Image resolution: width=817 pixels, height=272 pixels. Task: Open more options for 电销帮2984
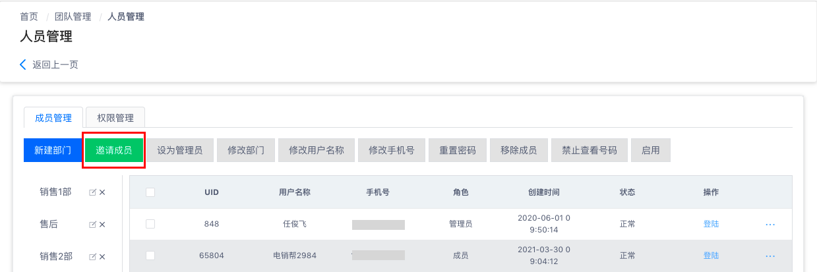pos(770,256)
